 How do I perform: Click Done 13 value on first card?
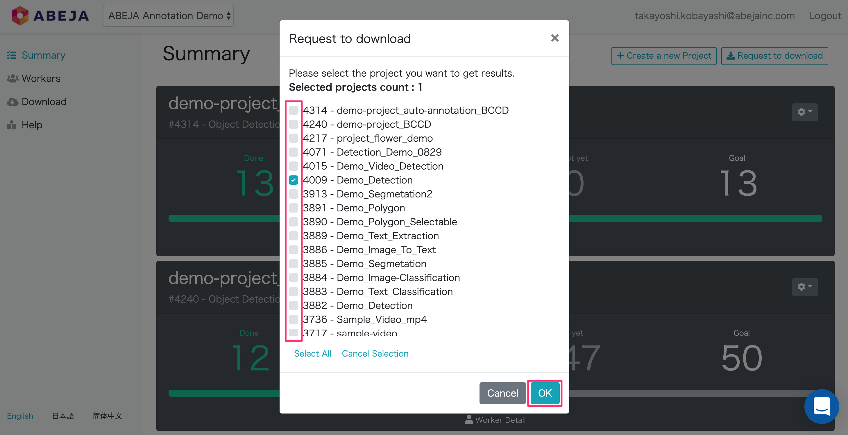(x=255, y=183)
